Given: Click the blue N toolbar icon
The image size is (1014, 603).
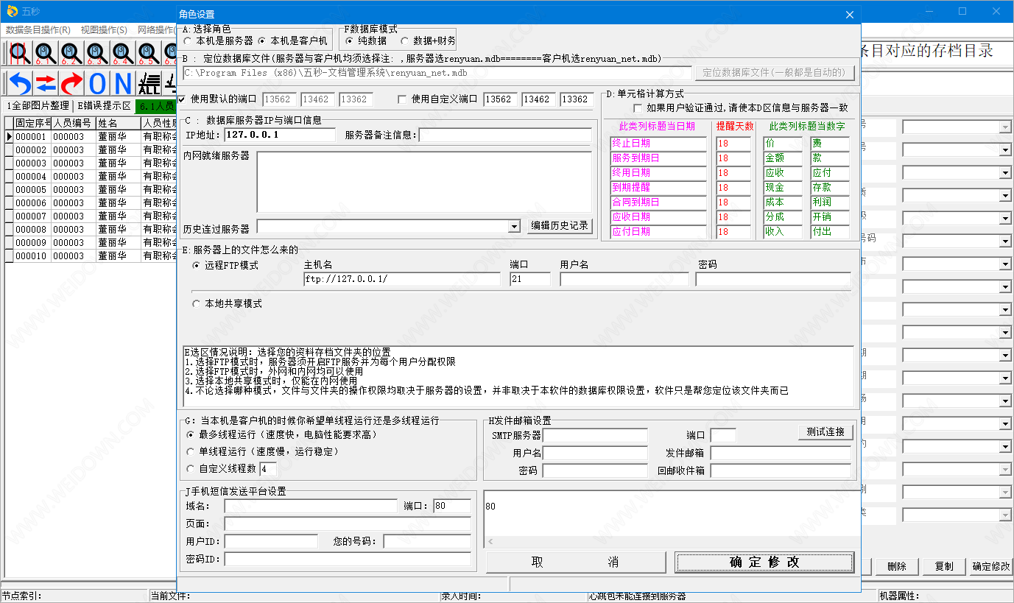Looking at the screenshot, I should click(122, 83).
